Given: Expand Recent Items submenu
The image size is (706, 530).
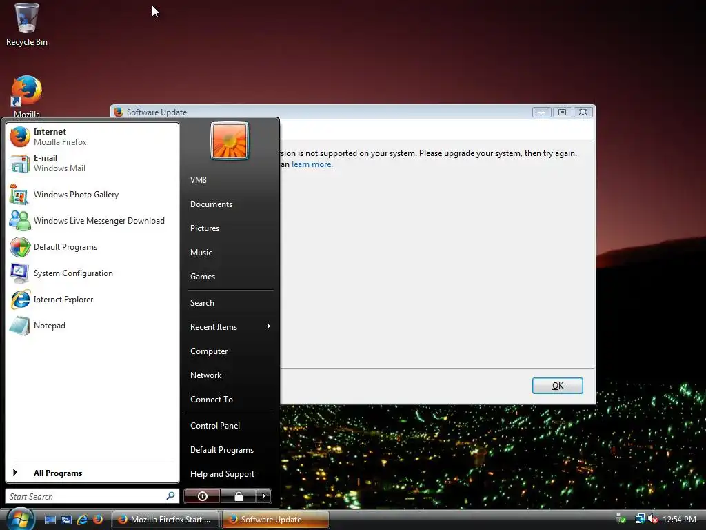Looking at the screenshot, I should point(230,326).
